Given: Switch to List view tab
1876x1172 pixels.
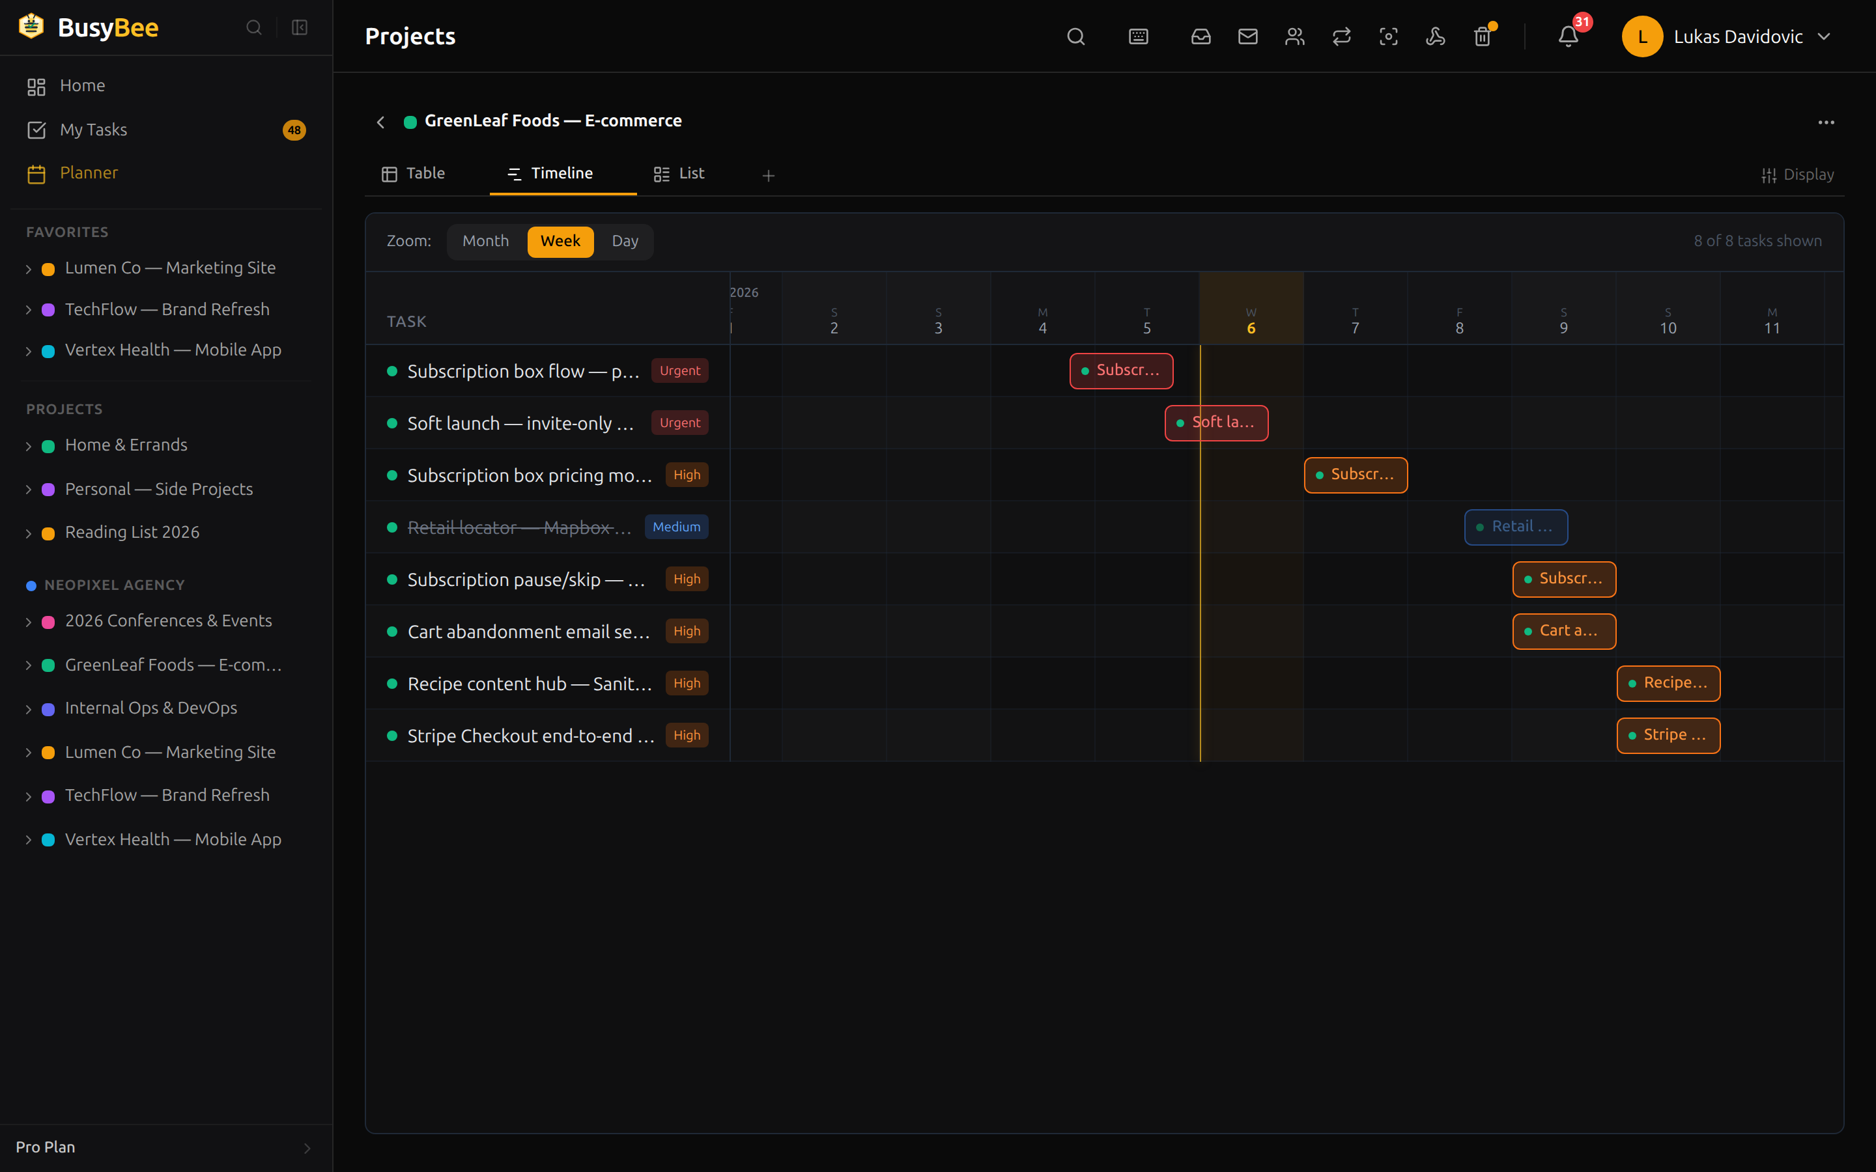Looking at the screenshot, I should pyautogui.click(x=679, y=174).
